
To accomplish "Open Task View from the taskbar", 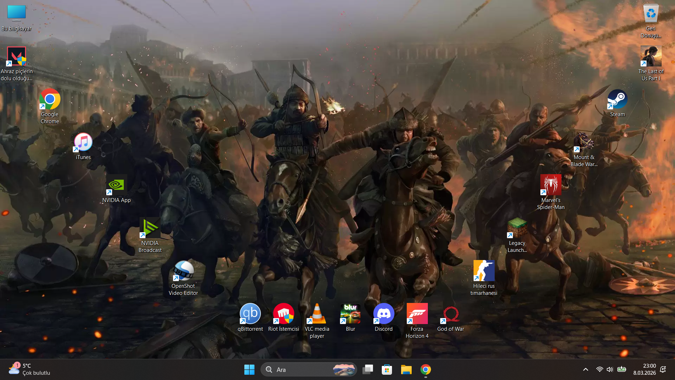I will tap(368, 369).
